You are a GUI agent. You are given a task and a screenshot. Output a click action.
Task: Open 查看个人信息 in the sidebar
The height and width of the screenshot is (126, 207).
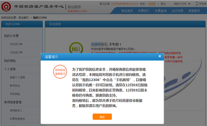pos(18,77)
